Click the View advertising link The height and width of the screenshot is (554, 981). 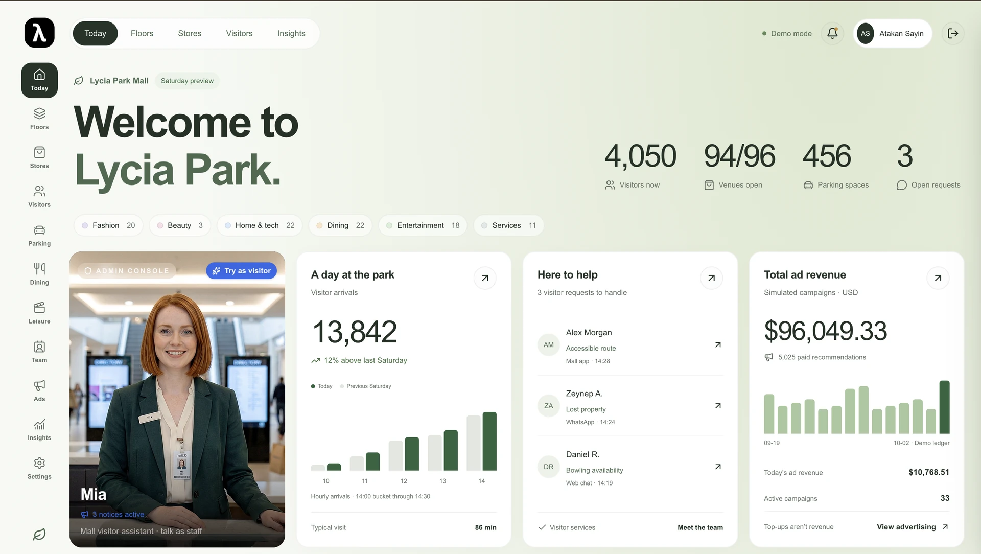[x=913, y=527]
